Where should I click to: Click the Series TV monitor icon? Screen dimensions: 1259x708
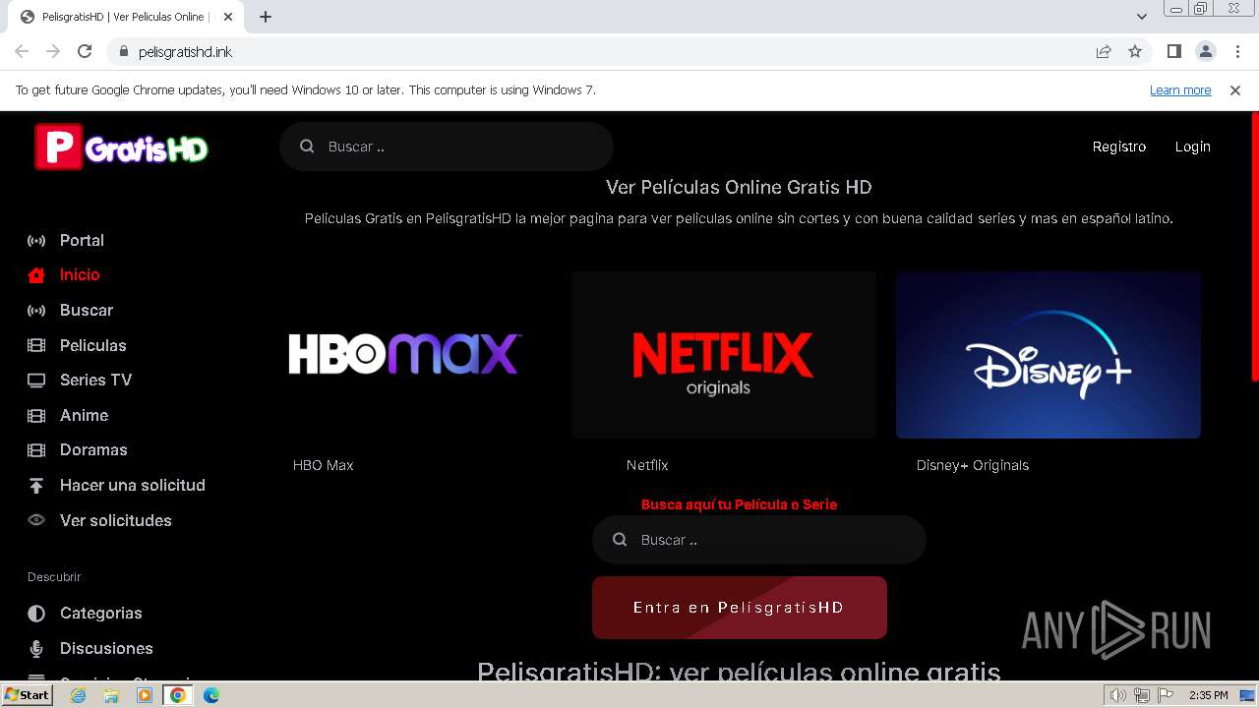pos(36,381)
